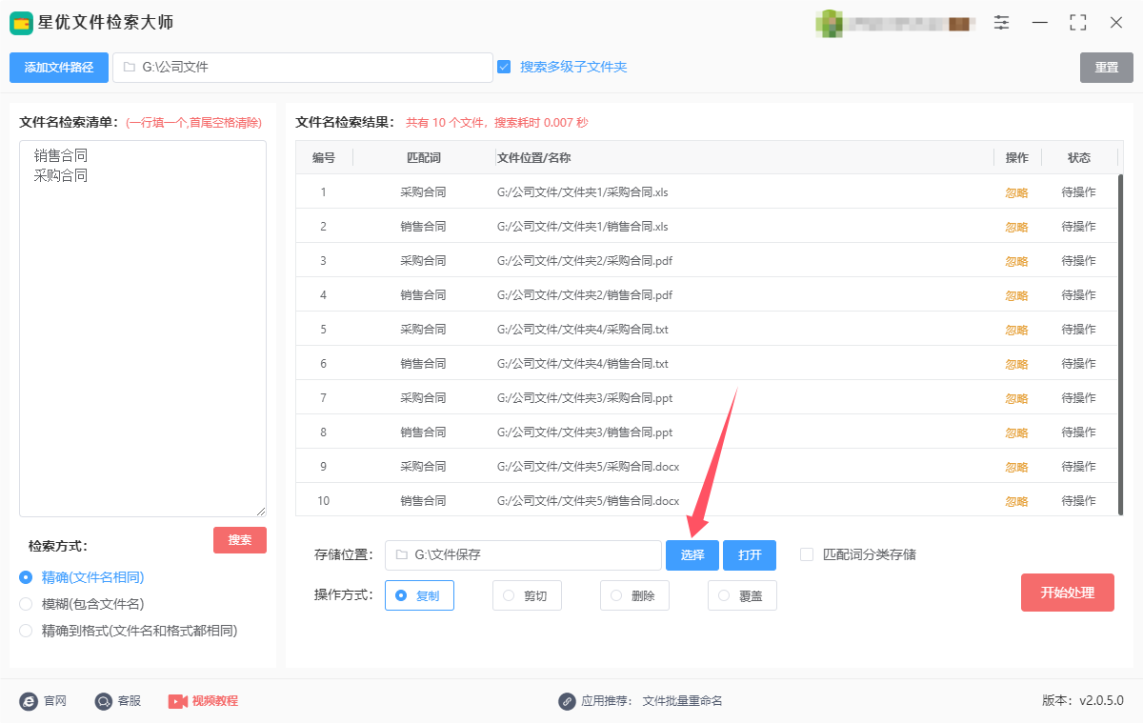This screenshot has height=724, width=1143.
Task: Click 忽略 for row 10 销售合同.docx
Action: click(x=1016, y=501)
